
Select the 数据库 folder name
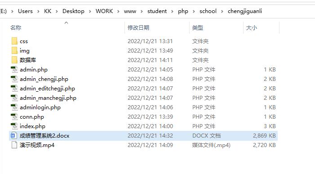[x=28, y=60]
